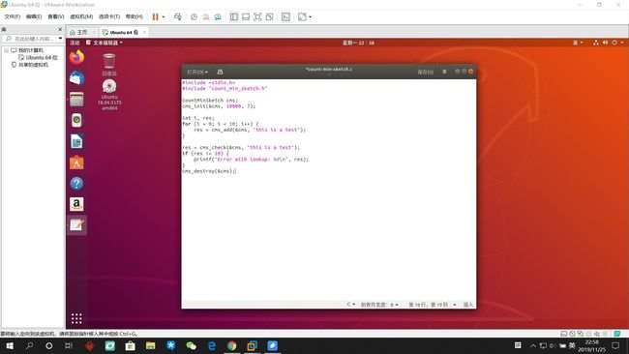Open Rhythmbox in the dock
Image resolution: width=629 pixels, height=354 pixels.
76,120
